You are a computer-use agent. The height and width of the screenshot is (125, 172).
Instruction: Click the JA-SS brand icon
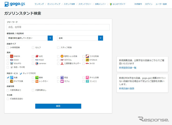87,63
